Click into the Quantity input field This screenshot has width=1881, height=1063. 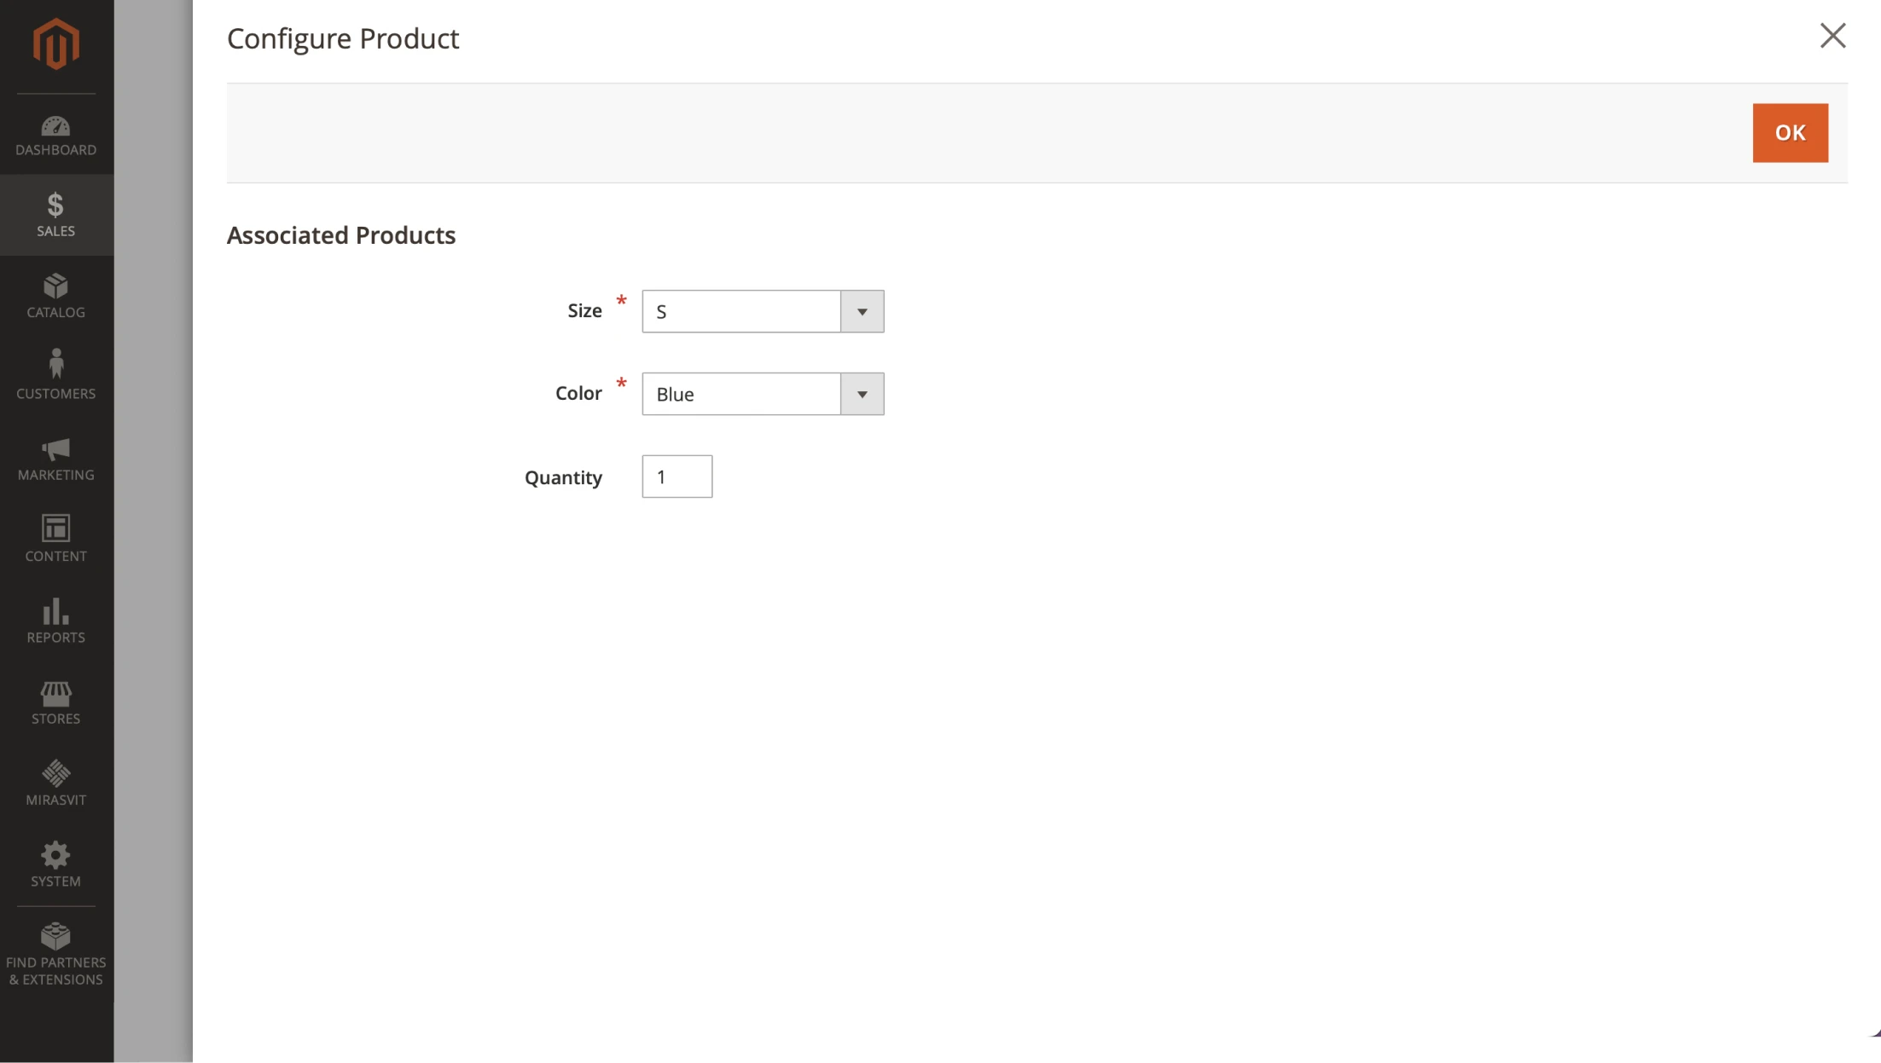[676, 477]
